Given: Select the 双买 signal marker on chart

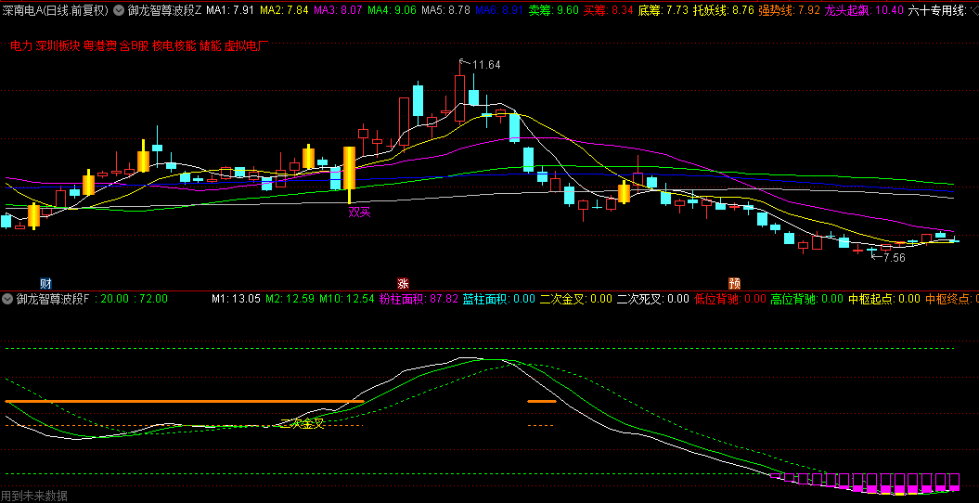Looking at the screenshot, I should click(x=359, y=213).
